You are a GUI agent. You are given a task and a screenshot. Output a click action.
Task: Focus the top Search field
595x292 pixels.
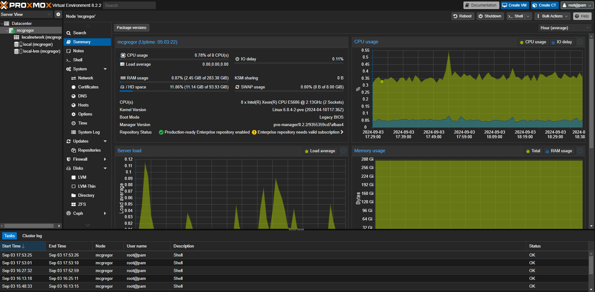pos(129,5)
